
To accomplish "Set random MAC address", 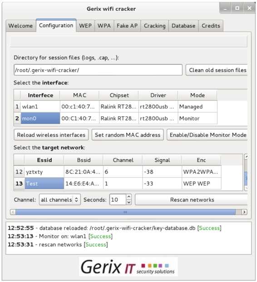I will (128, 135).
